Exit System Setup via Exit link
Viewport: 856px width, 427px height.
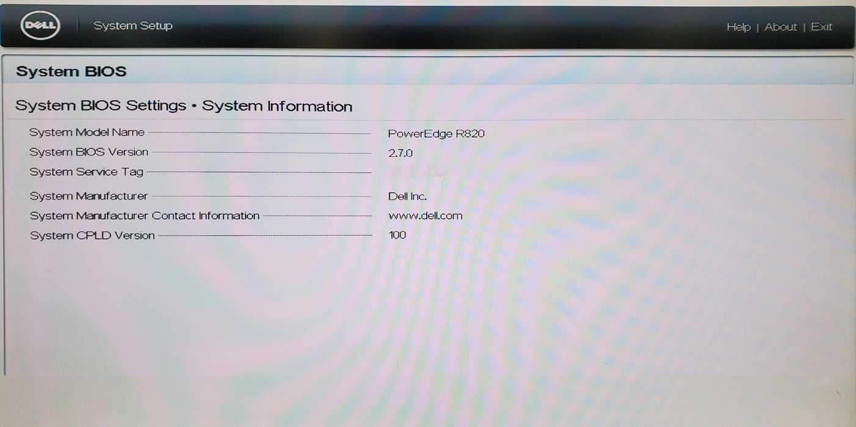point(821,27)
